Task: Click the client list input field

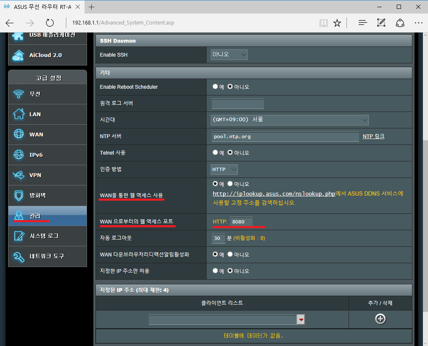Action: (x=223, y=319)
